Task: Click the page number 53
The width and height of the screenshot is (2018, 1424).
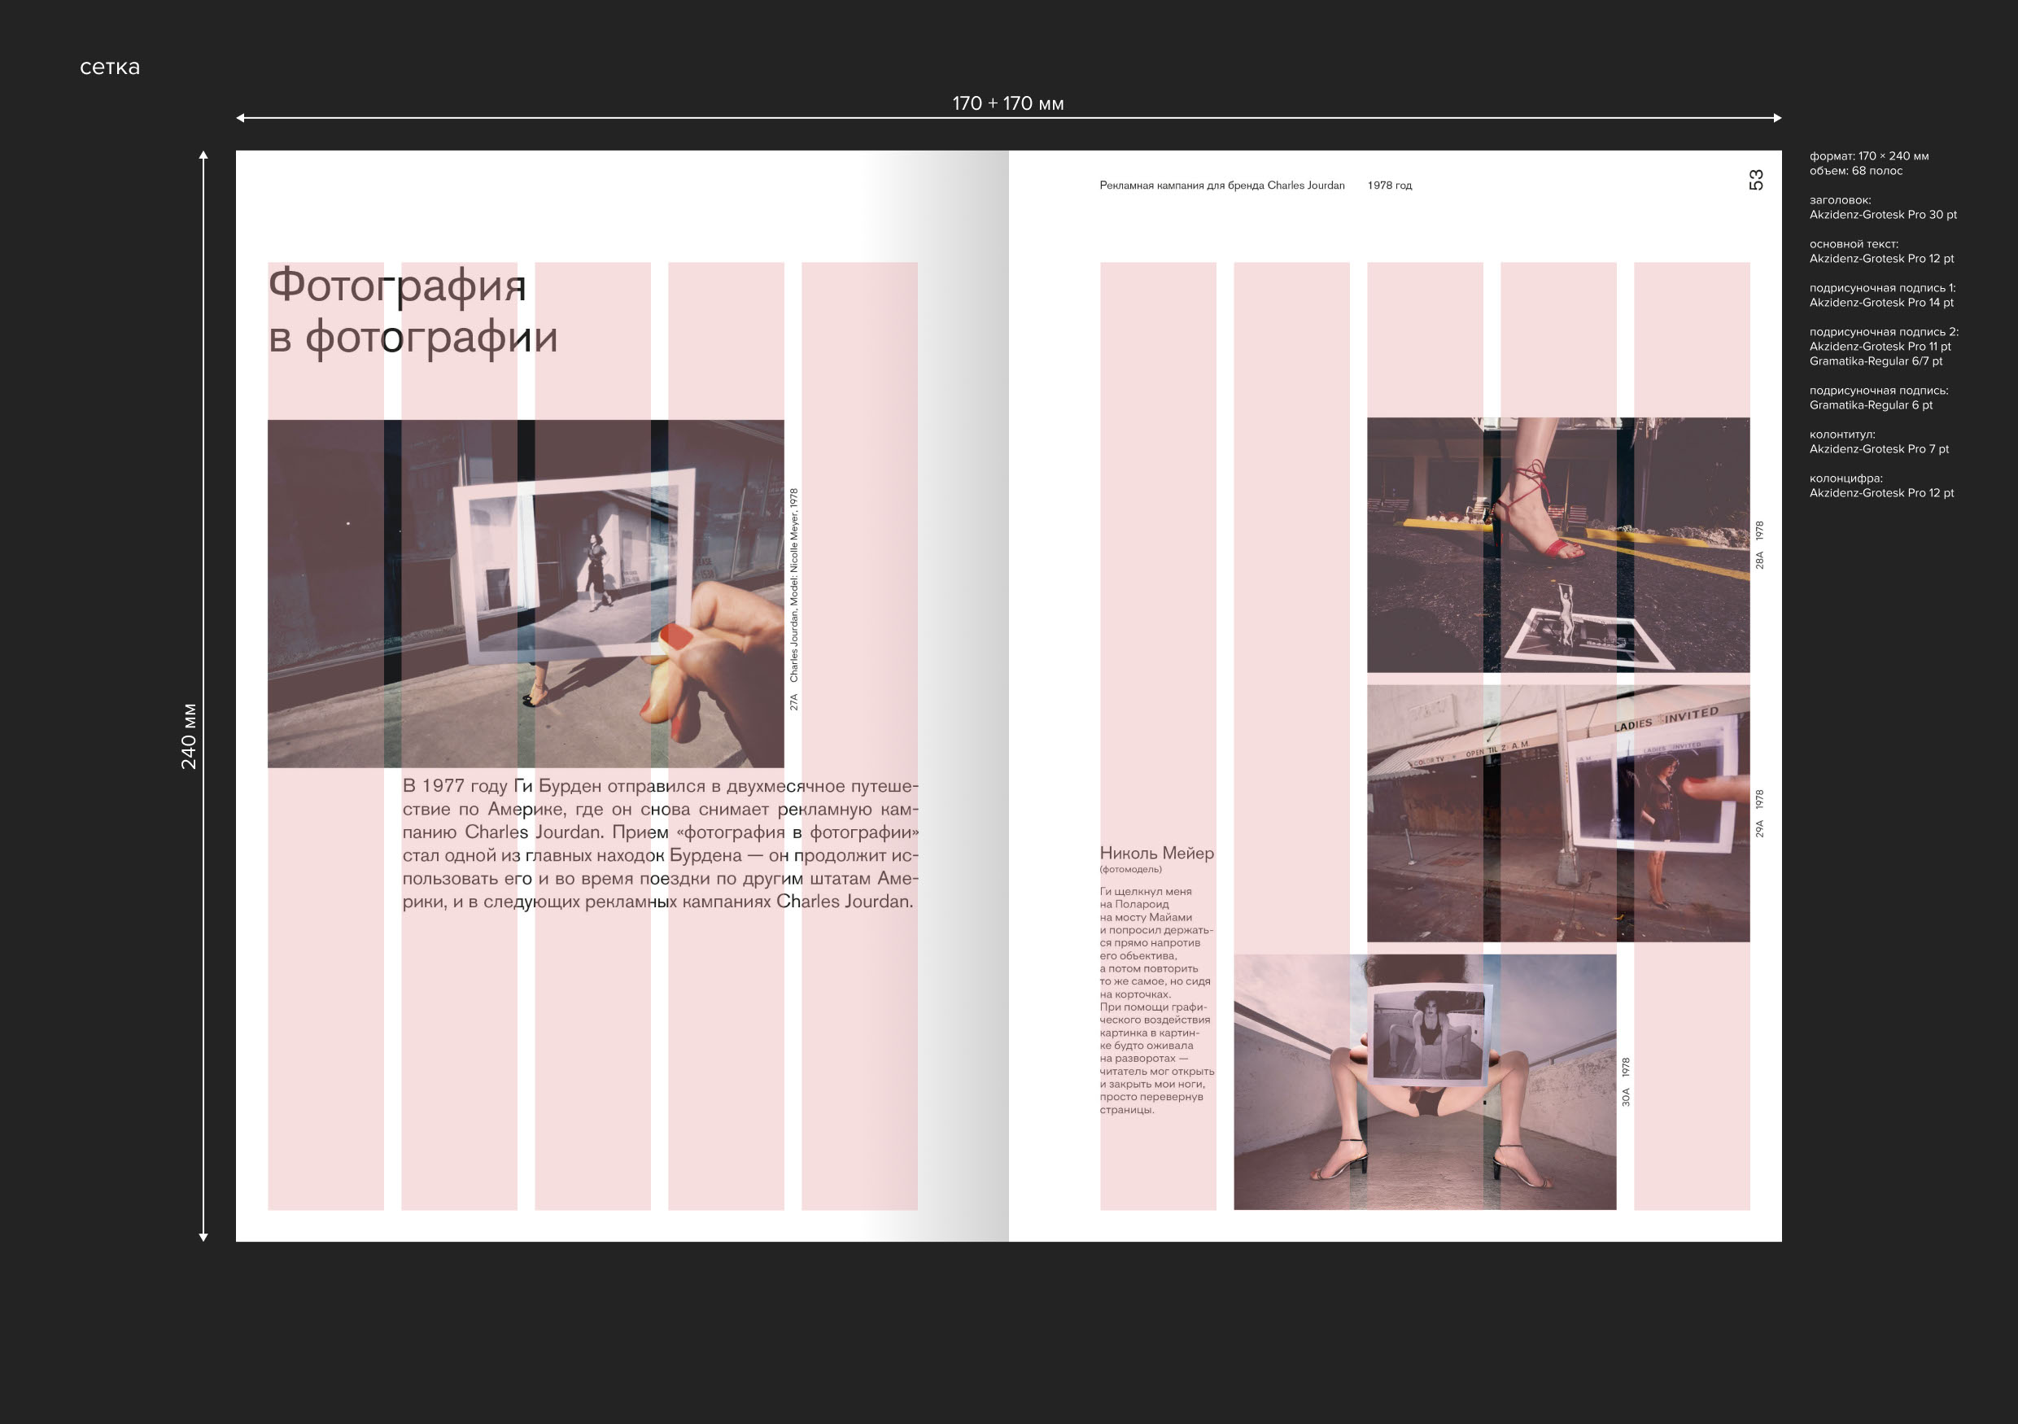Action: [1755, 179]
